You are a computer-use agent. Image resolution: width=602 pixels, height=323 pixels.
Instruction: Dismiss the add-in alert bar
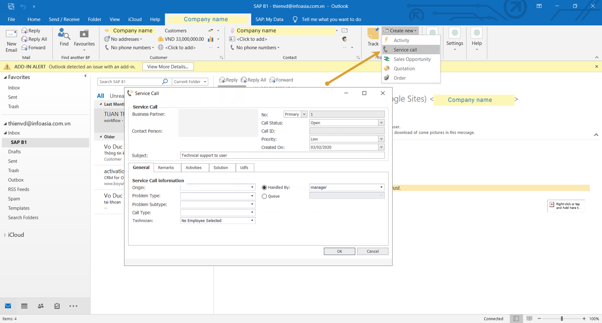(x=597, y=67)
